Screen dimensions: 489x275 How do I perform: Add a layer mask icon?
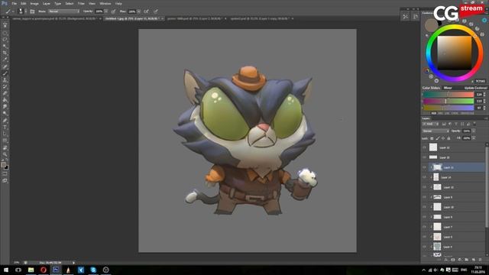point(453,260)
